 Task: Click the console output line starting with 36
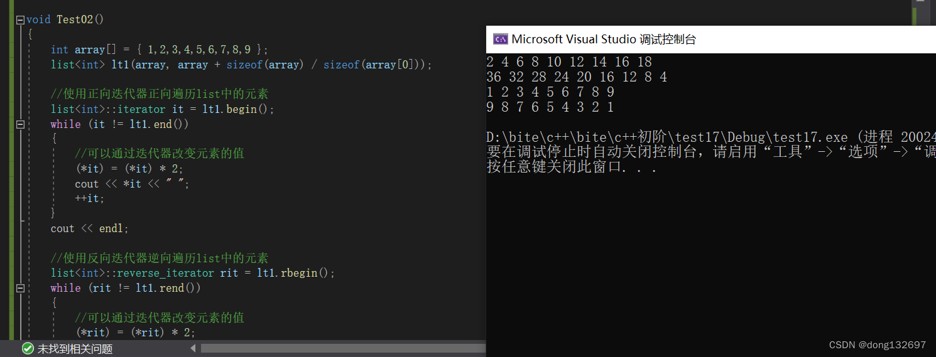577,77
